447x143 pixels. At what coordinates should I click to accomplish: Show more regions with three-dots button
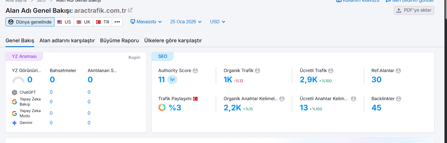(x=117, y=22)
